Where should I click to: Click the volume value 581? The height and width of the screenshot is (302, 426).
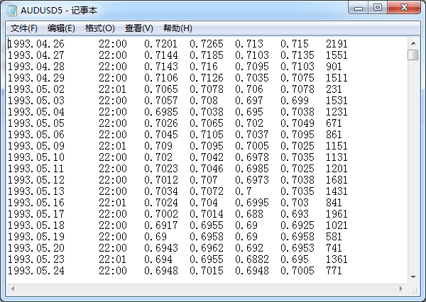(334, 237)
